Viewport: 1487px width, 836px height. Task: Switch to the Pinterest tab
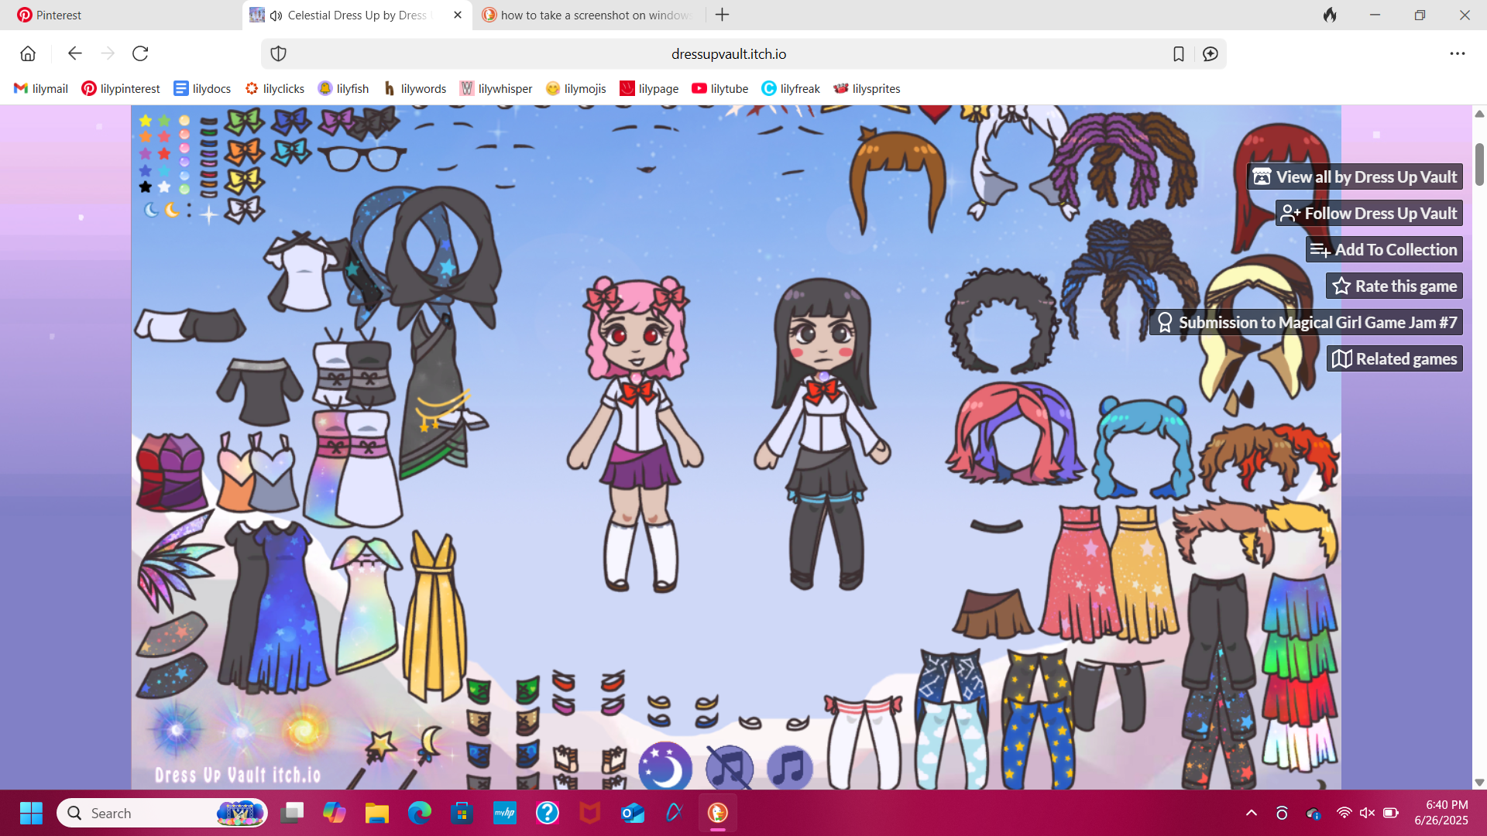pyautogui.click(x=124, y=15)
